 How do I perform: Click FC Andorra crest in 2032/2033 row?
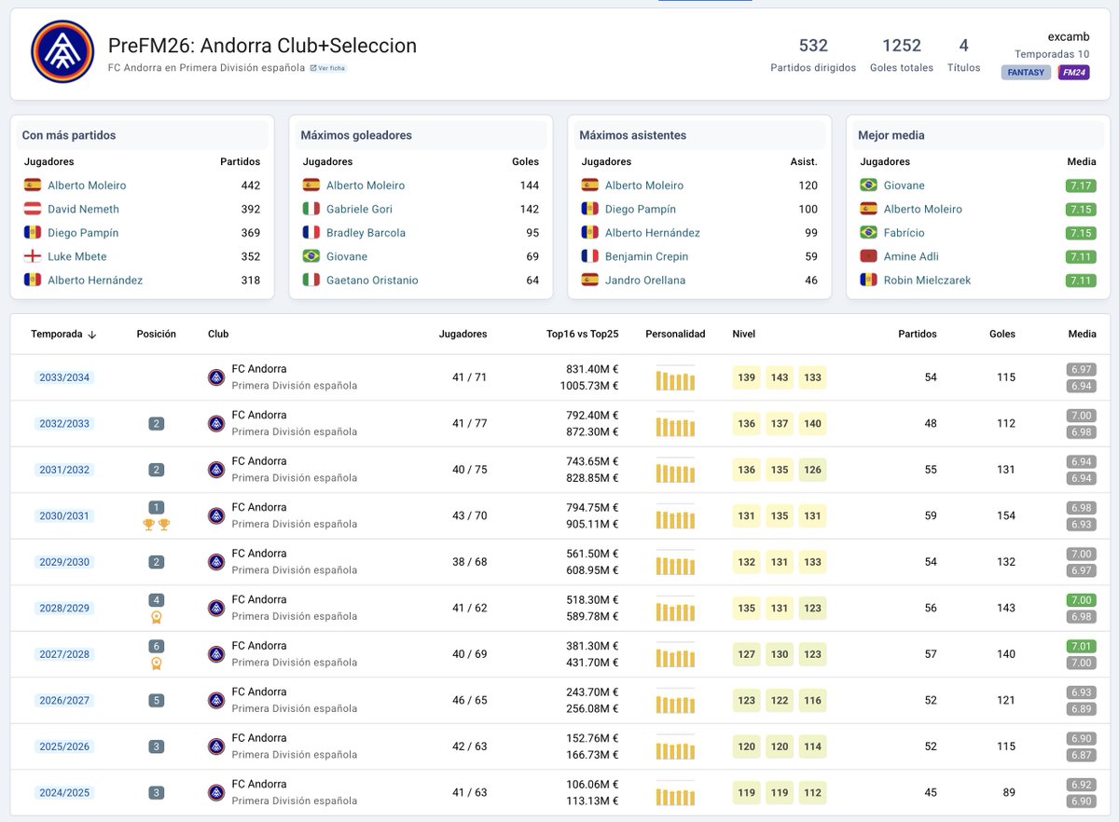pos(216,424)
